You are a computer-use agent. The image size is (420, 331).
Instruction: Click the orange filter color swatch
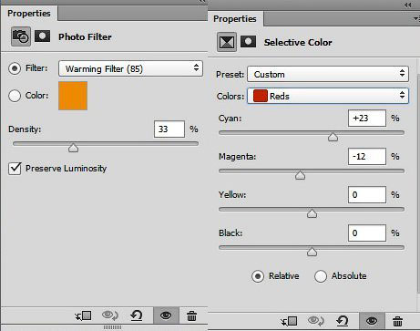click(73, 96)
